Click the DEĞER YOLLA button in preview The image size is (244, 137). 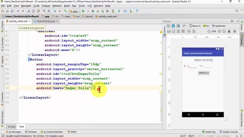coord(204,73)
